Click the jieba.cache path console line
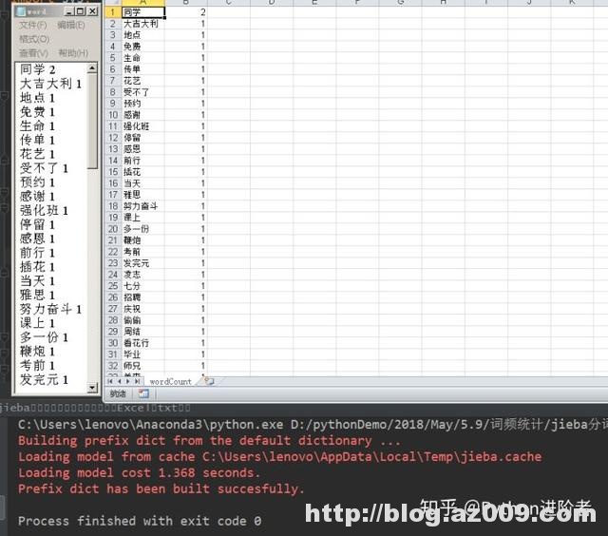Screen dimensions: 608x536 pyautogui.click(x=279, y=456)
